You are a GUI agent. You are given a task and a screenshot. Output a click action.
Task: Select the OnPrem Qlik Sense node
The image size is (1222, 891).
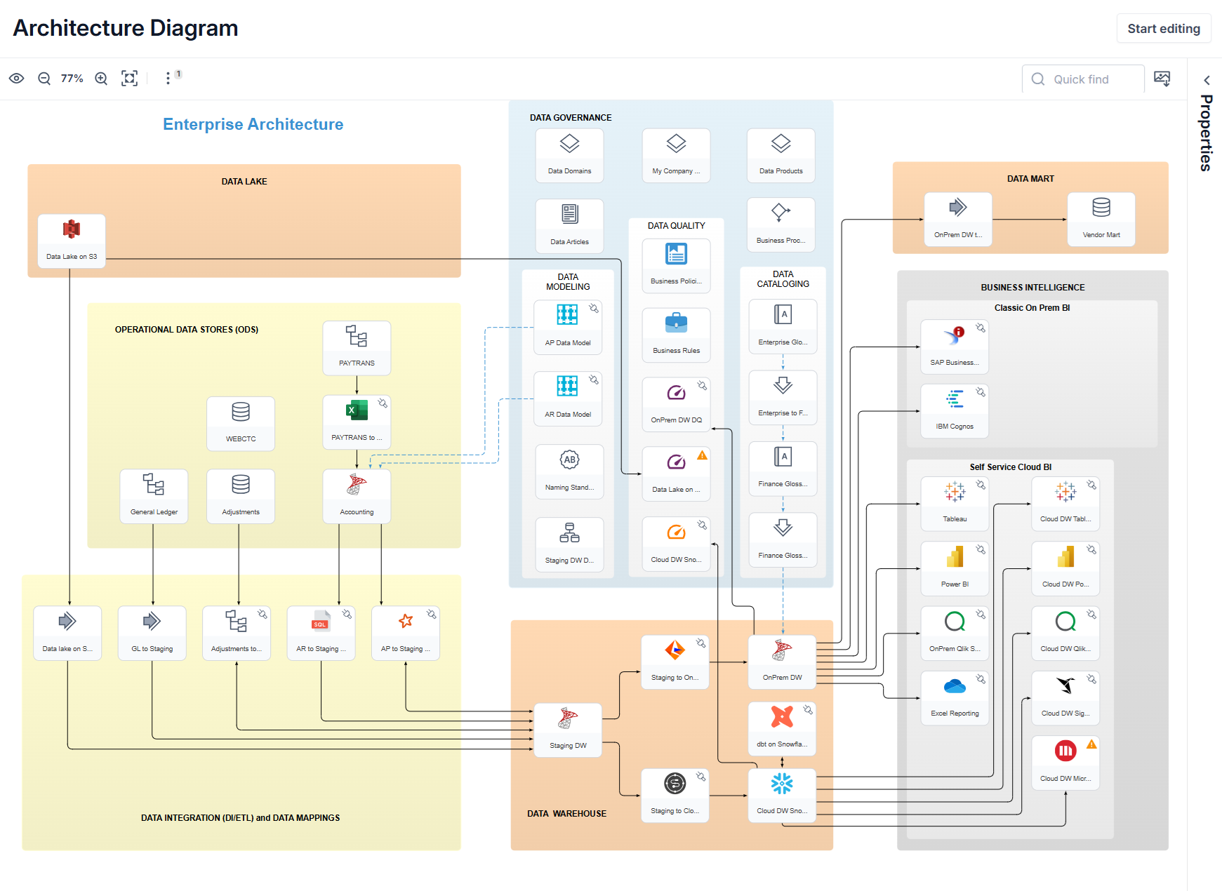click(955, 633)
